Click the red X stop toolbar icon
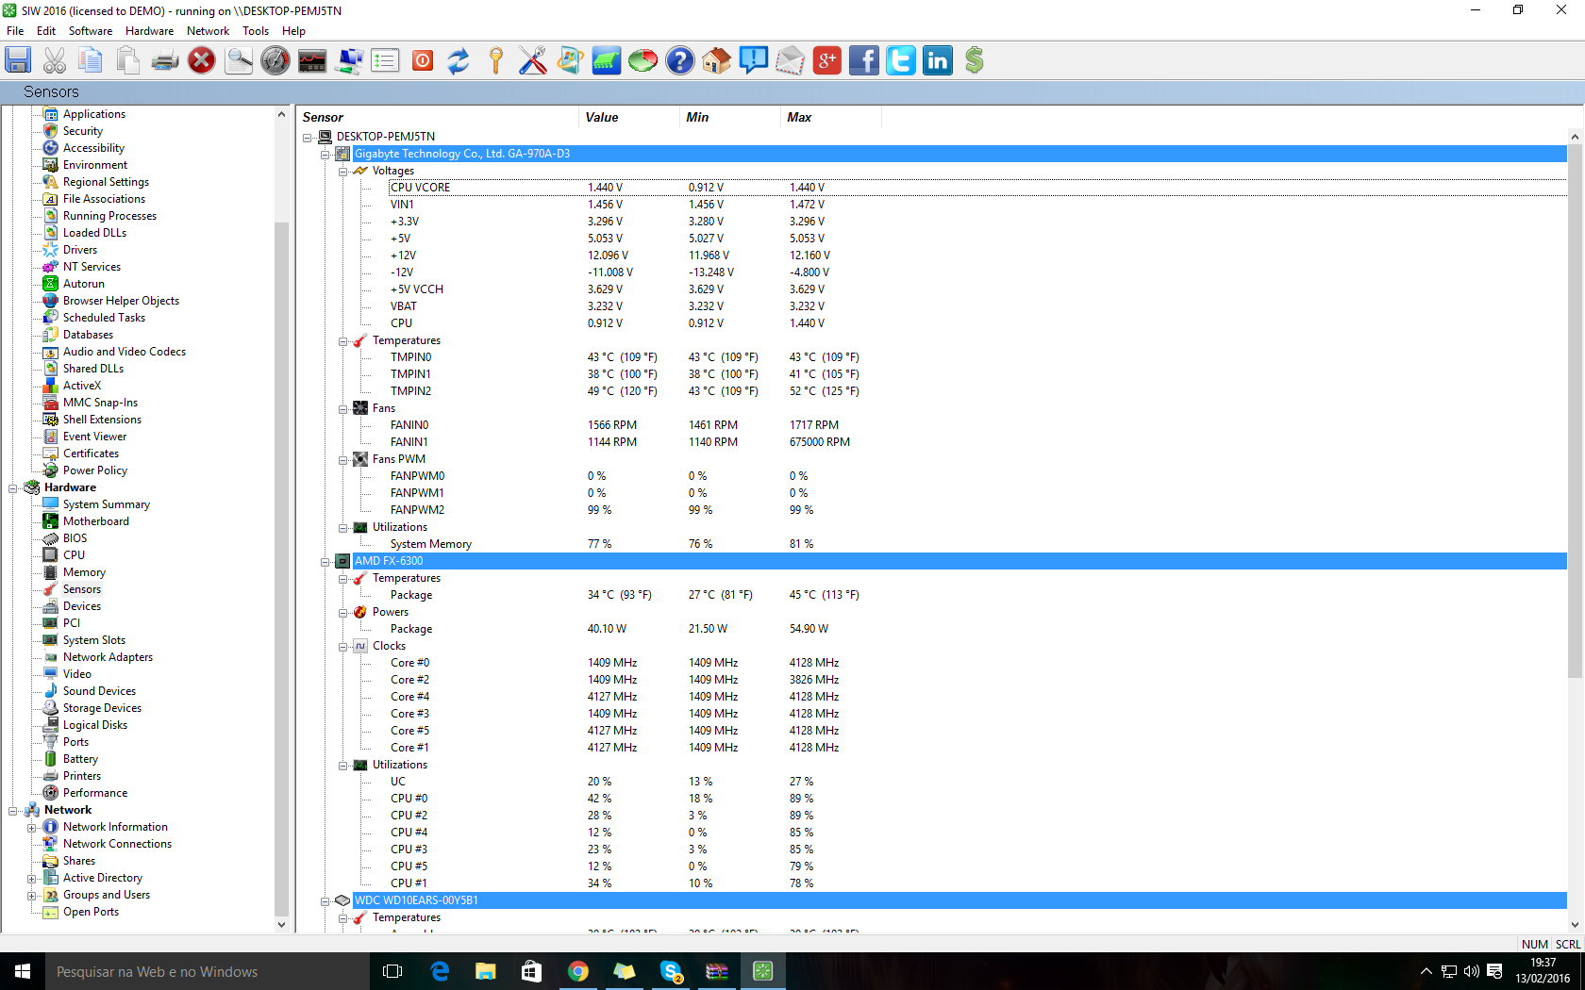1585x990 pixels. pos(202,60)
